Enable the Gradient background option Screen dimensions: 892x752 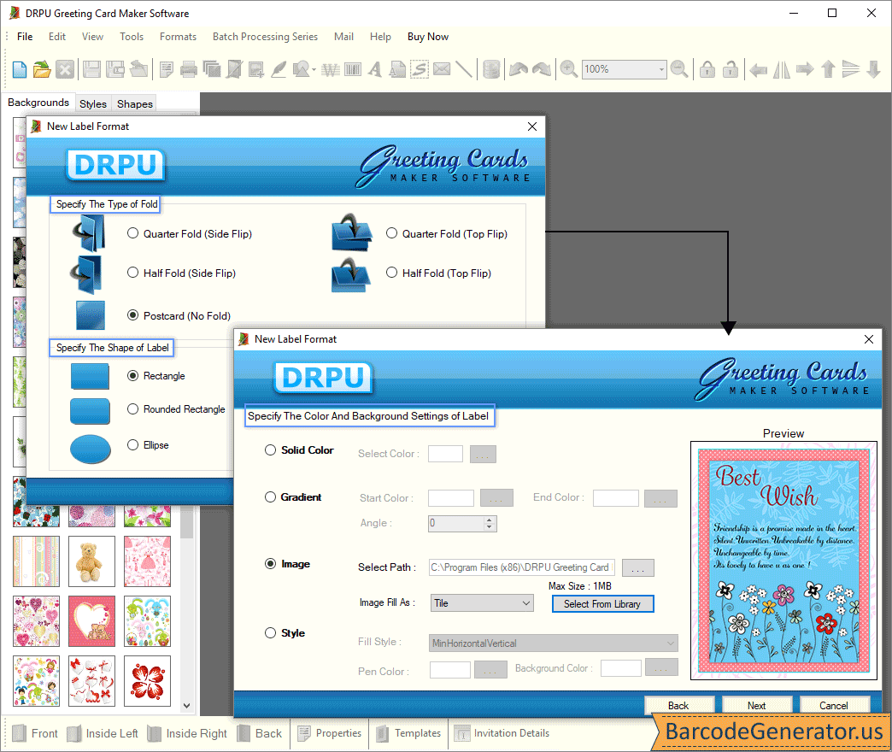point(270,497)
